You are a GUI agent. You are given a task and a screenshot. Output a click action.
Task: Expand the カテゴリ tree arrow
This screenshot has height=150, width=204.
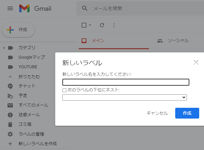[x=4, y=48]
